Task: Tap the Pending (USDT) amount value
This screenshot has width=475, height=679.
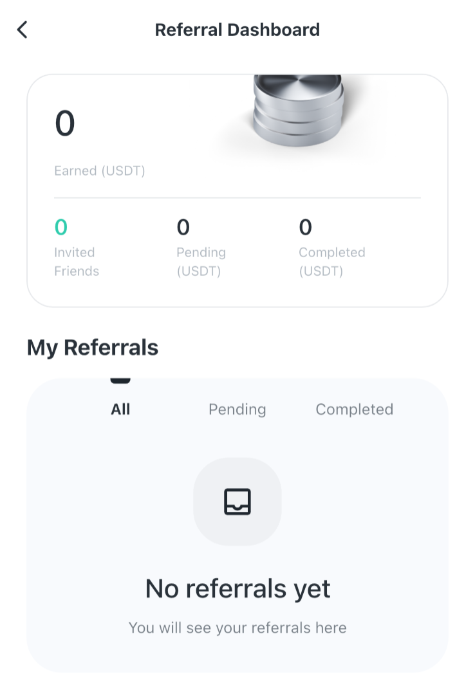Action: [183, 227]
